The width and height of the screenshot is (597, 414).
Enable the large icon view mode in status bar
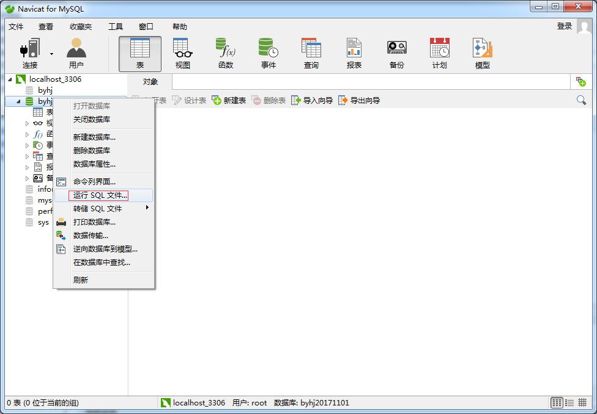557,402
